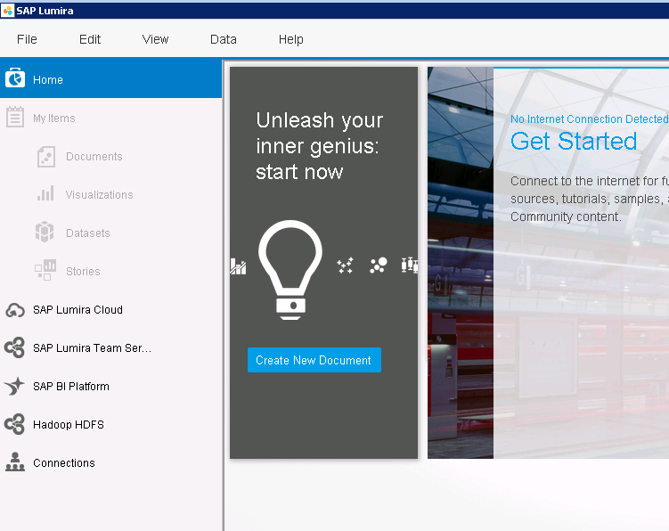Click the SAP BI Platform star icon

(x=14, y=387)
